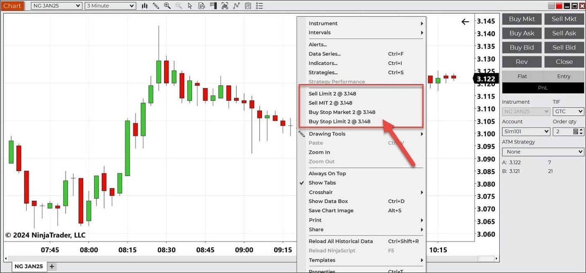
Task: Open the ATM Strategy None dropdown
Action: coord(543,152)
